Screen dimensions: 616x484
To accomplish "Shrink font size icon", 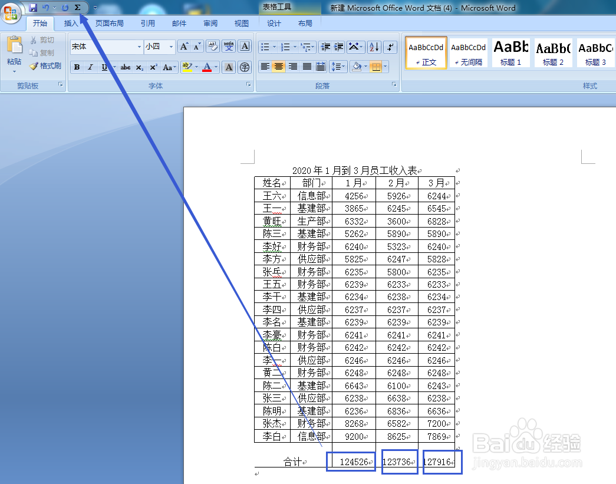I will point(197,47).
